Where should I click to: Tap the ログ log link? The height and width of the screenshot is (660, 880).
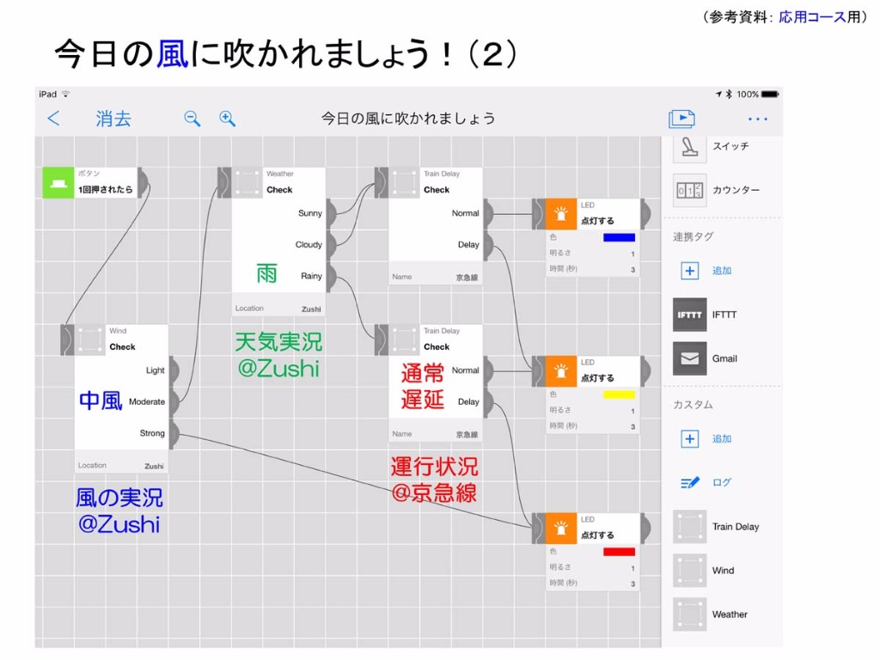click(x=722, y=483)
